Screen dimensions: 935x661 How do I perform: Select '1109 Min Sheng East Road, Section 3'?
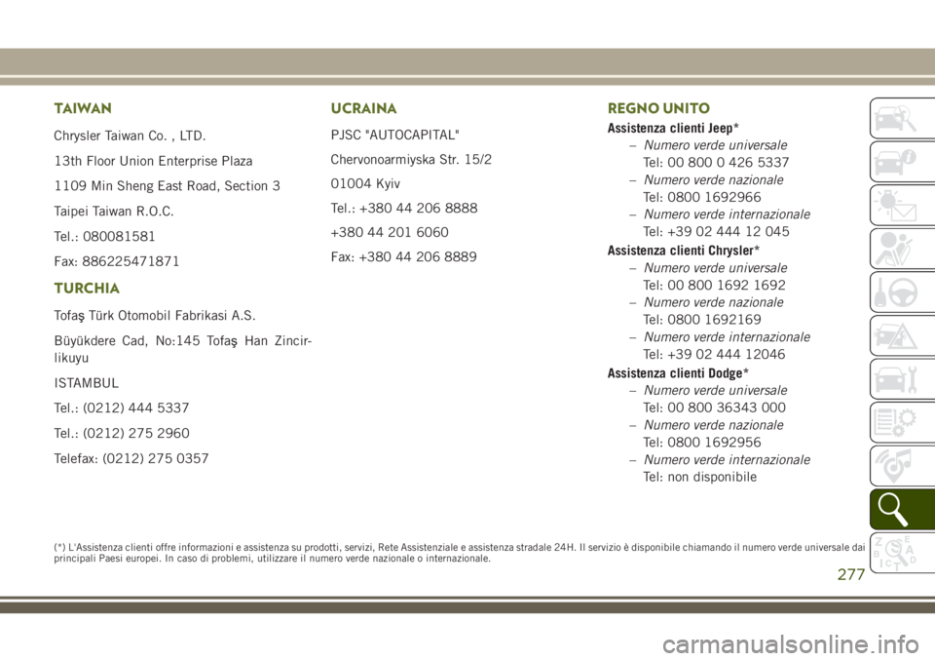(x=167, y=186)
